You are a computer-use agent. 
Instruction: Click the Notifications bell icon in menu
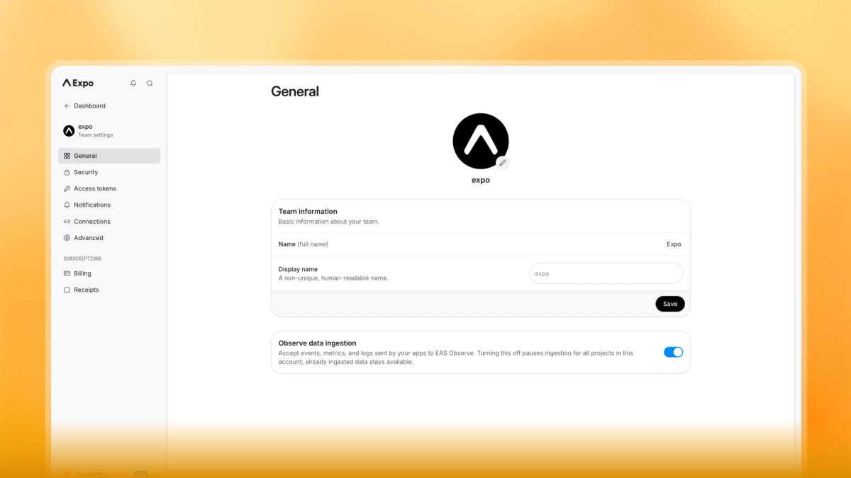(x=67, y=205)
